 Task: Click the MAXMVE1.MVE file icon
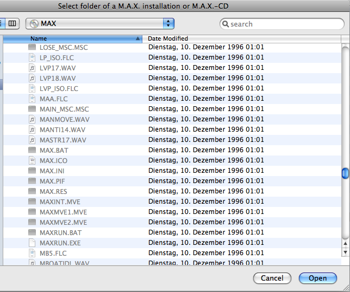point(32,212)
